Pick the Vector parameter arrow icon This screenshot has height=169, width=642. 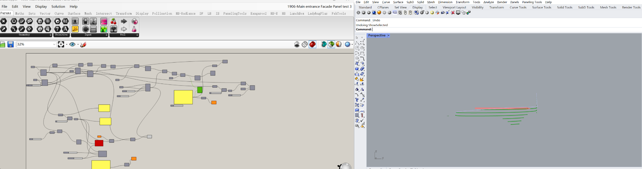[x=4, y=29]
